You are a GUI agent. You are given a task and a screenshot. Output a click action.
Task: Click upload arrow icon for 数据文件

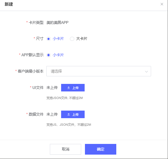(x=69, y=114)
